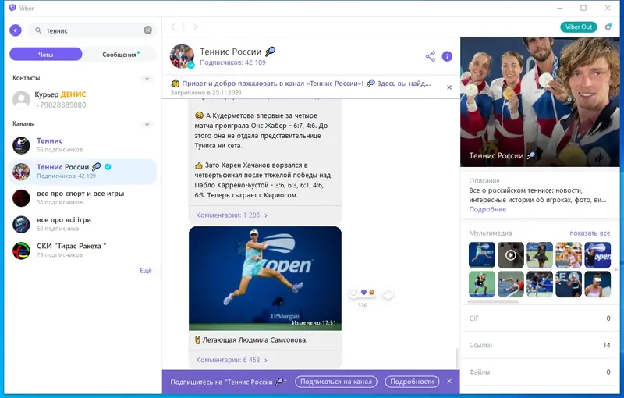Share the Теннис России channel
The width and height of the screenshot is (624, 398).
click(x=431, y=56)
